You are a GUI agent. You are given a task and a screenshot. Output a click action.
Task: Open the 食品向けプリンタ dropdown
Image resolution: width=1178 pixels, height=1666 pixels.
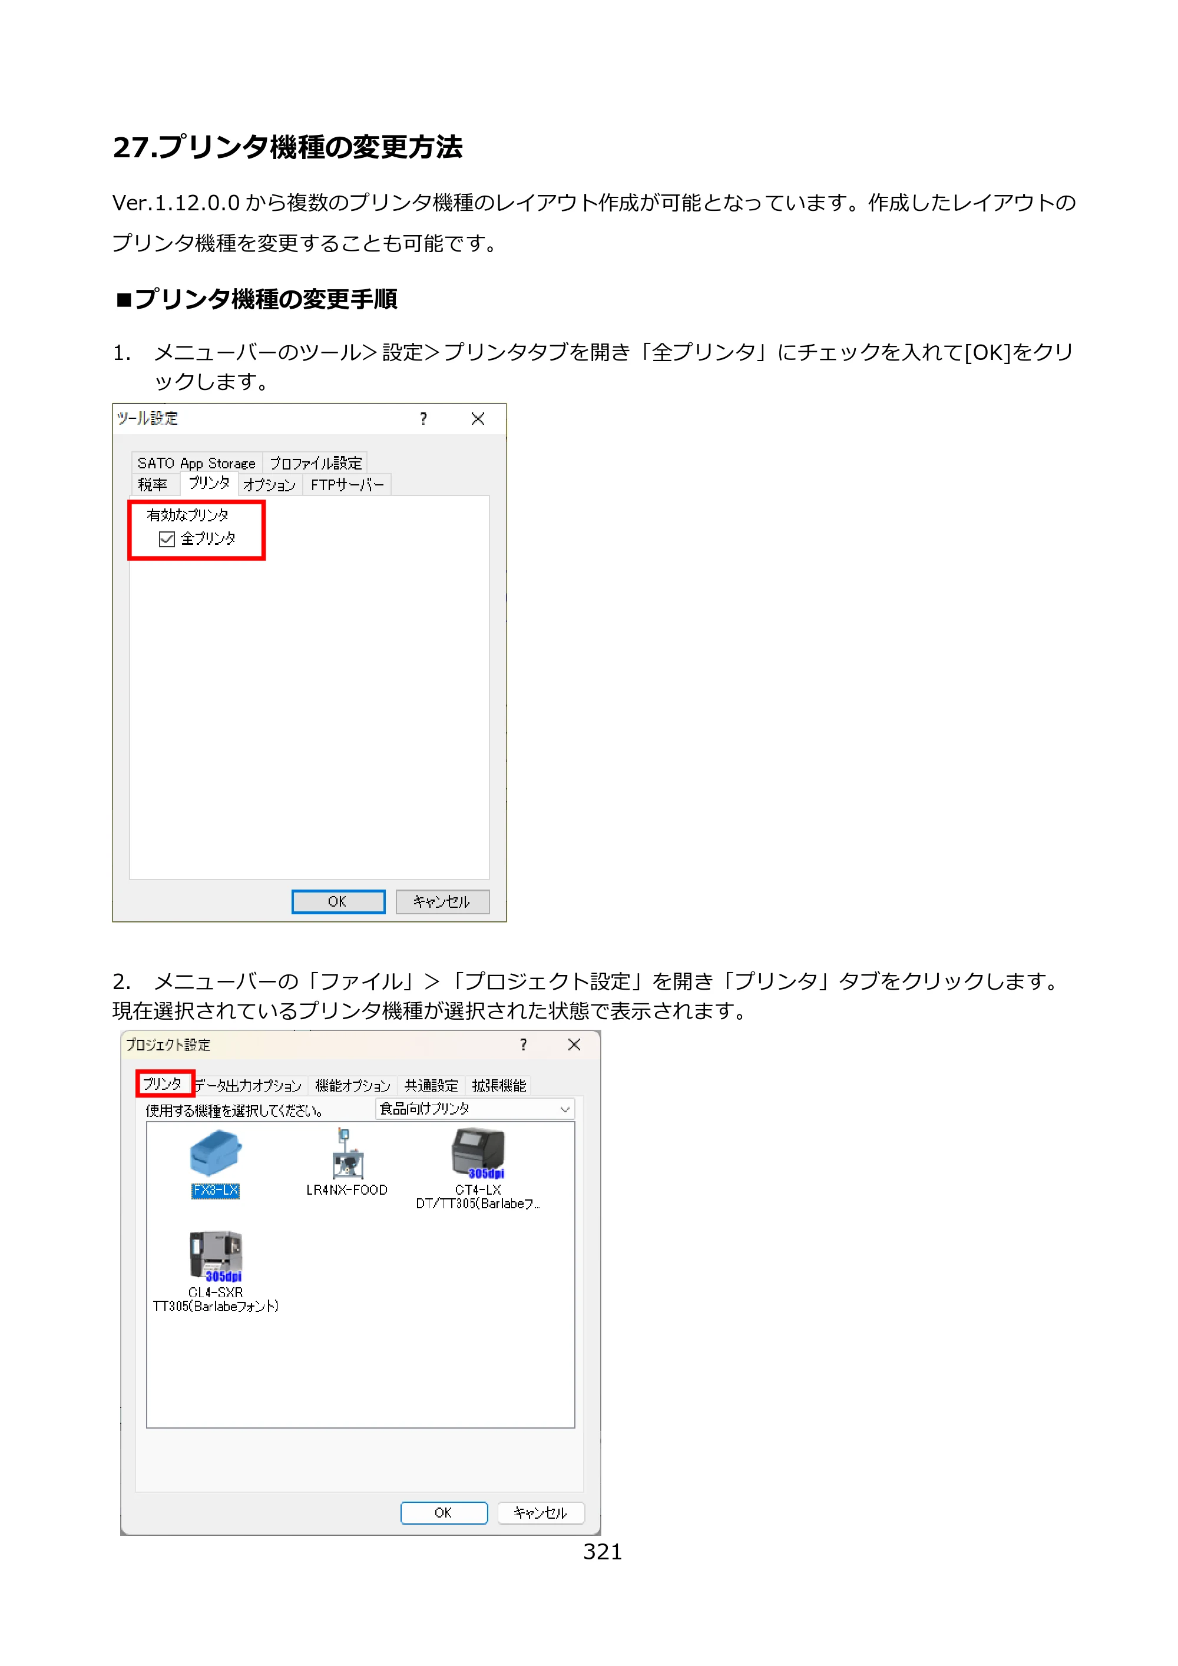coord(476,1109)
